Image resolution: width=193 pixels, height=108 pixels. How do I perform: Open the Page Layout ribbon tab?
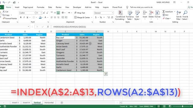(28, 7)
